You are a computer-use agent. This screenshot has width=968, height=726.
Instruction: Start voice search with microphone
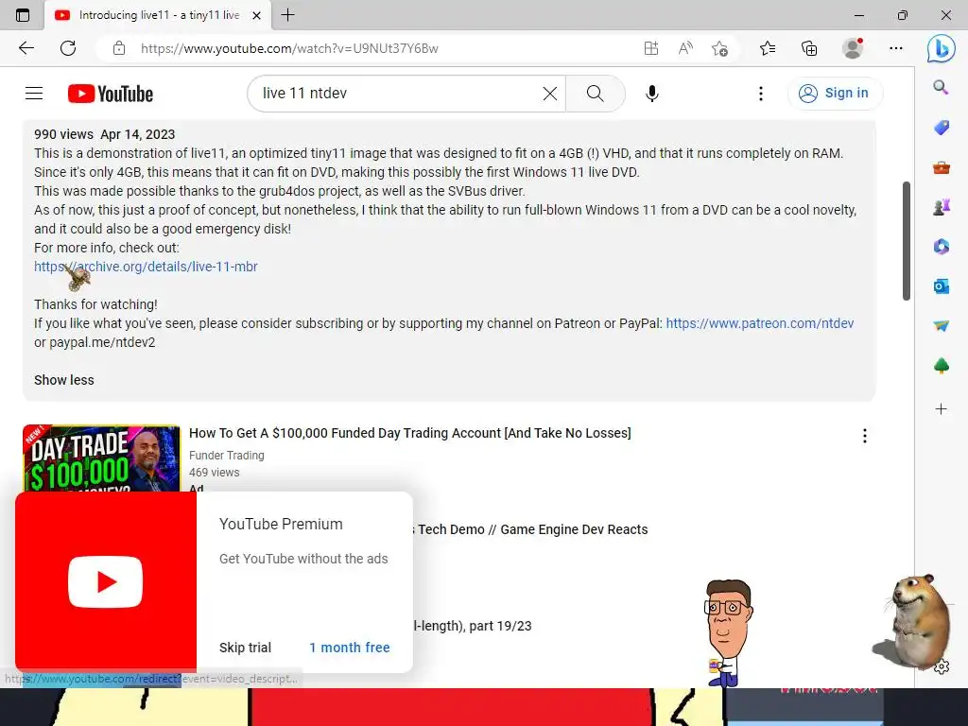652,94
